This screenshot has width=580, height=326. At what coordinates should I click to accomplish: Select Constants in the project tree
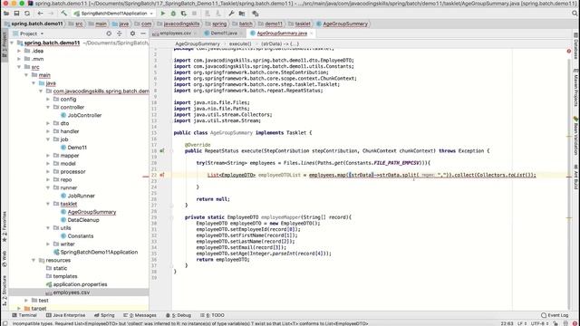point(81,235)
